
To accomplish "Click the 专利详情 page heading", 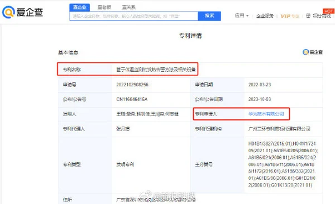I will (x=190, y=36).
